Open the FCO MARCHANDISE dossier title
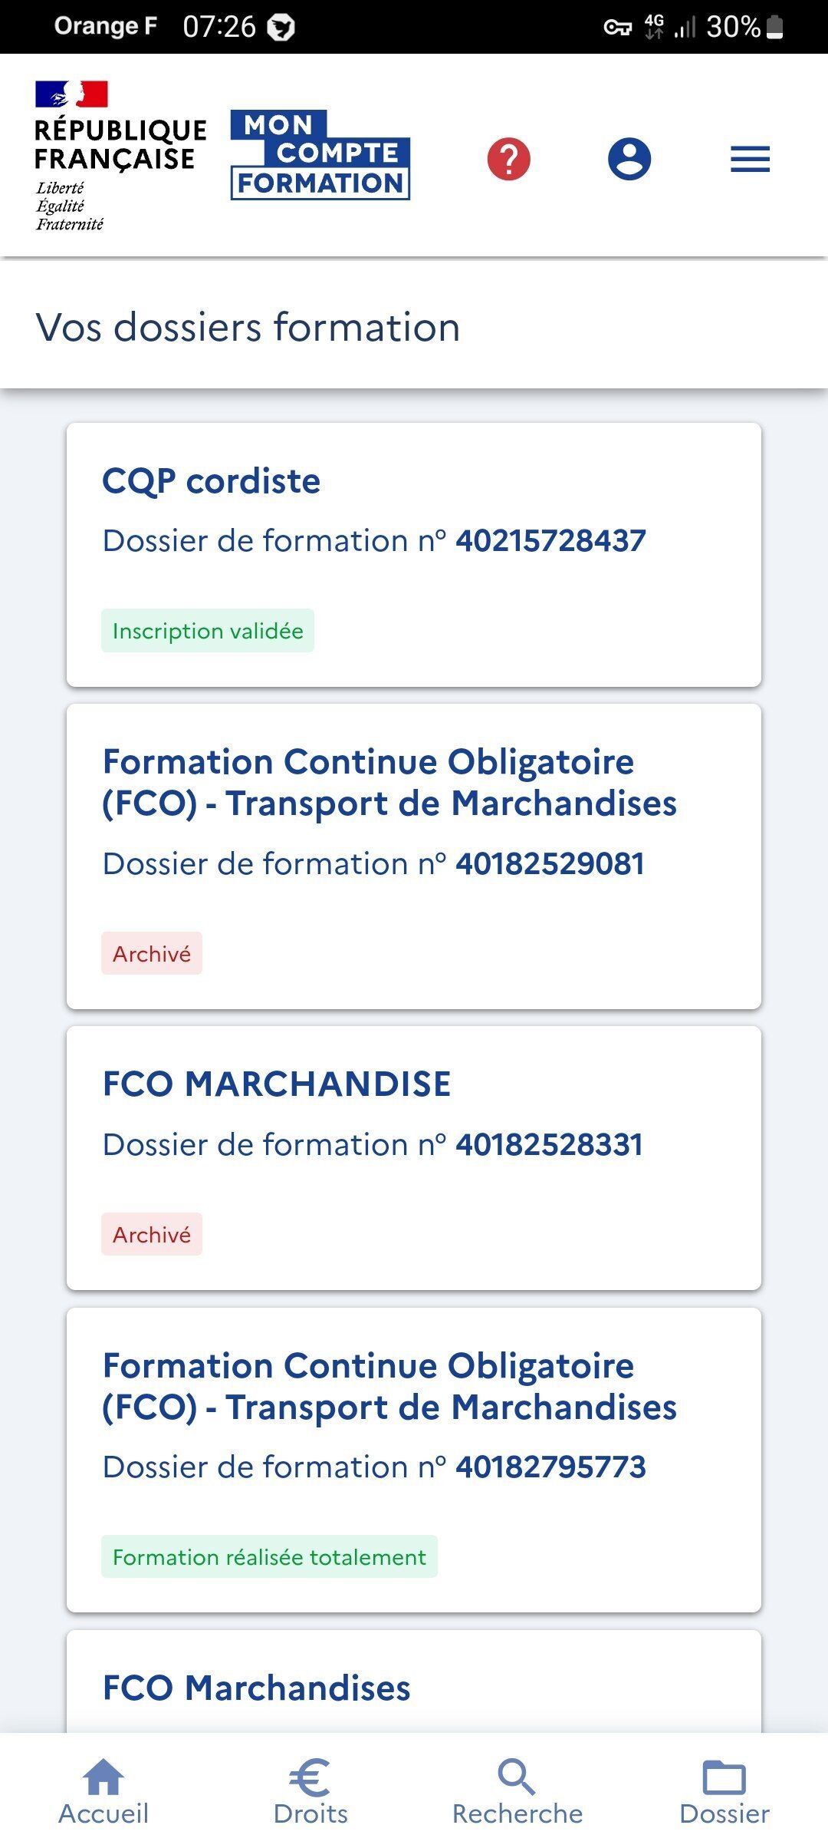The width and height of the screenshot is (828, 1848). [x=277, y=1084]
